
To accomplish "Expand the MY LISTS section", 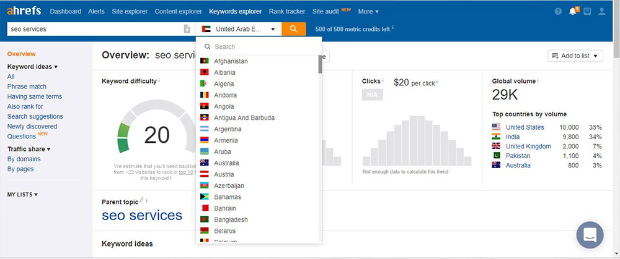I will pos(22,194).
